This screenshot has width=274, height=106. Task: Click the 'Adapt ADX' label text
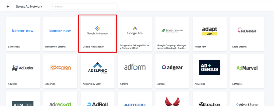pos(200,47)
